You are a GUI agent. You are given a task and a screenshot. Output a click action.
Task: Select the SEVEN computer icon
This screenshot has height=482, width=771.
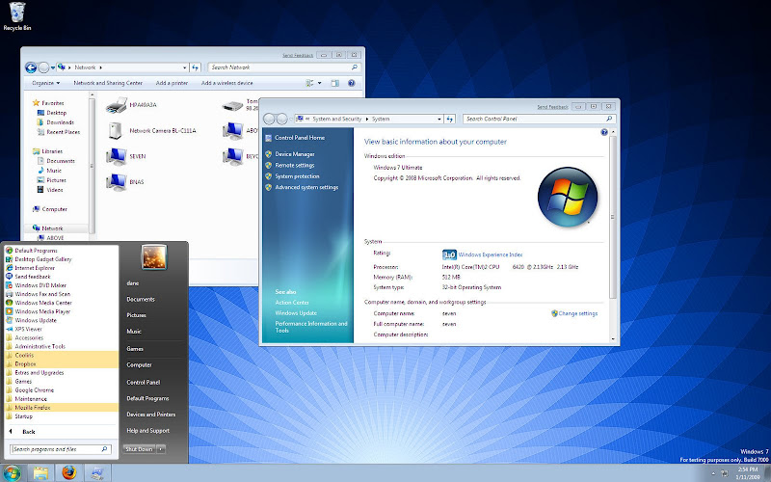116,156
